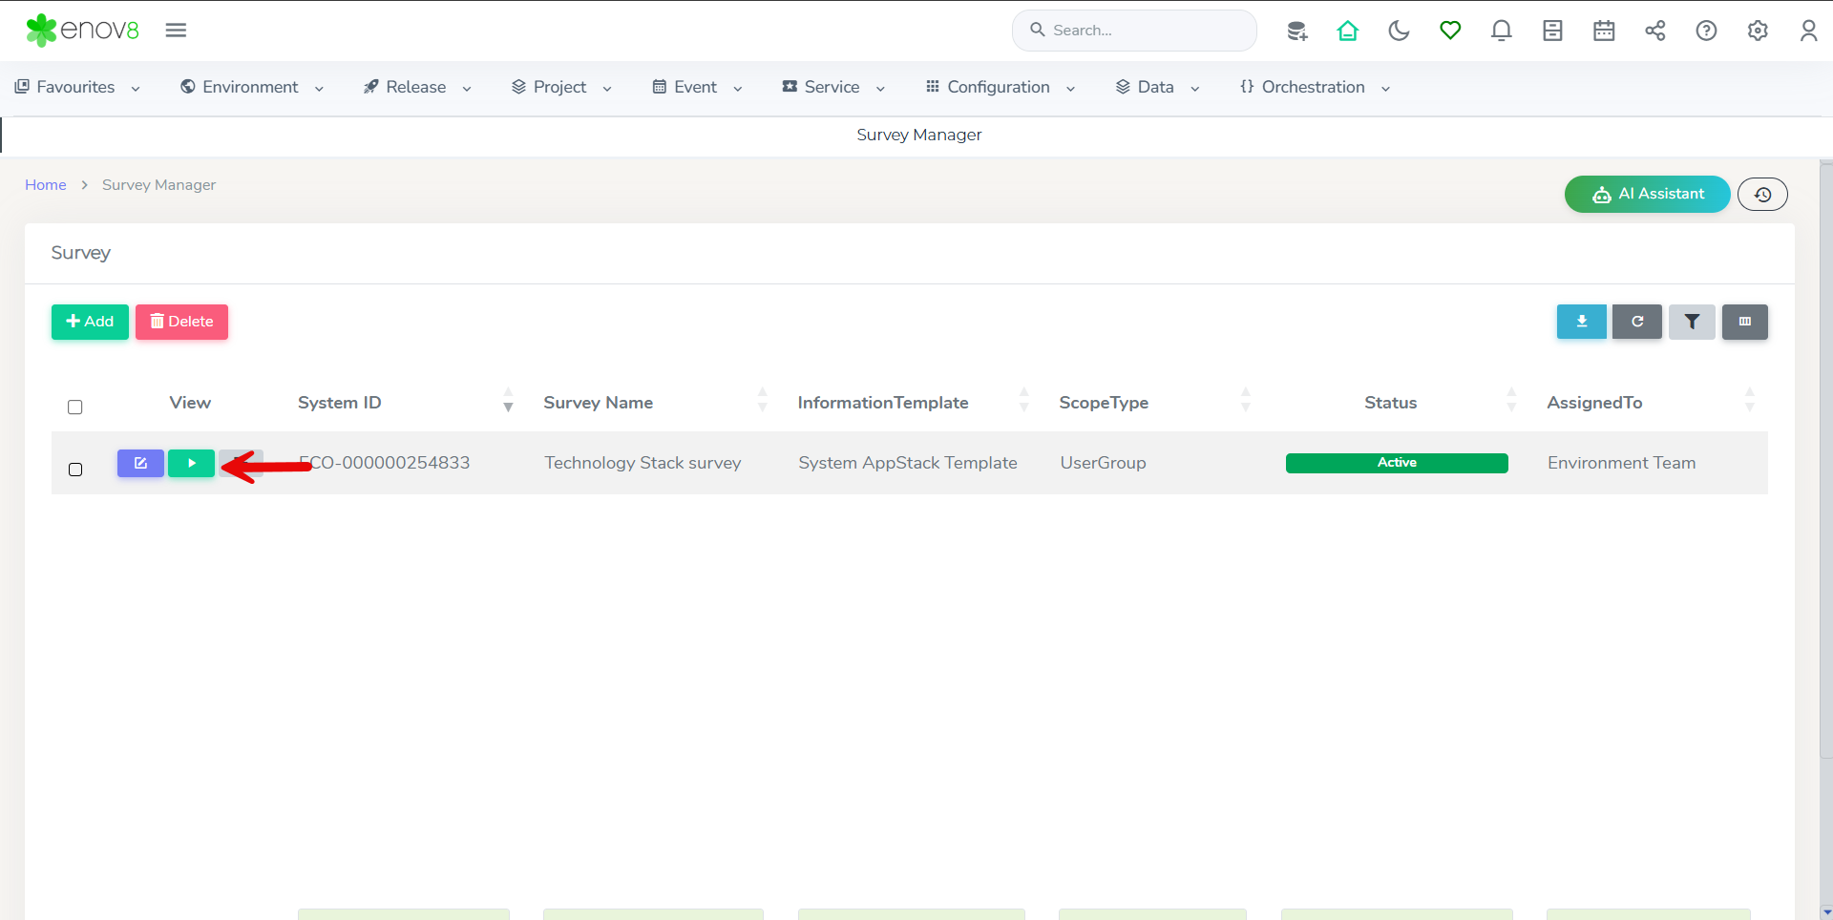Screen dimensions: 1833x920
Task: Click the green play survey icon
Action: (x=191, y=464)
